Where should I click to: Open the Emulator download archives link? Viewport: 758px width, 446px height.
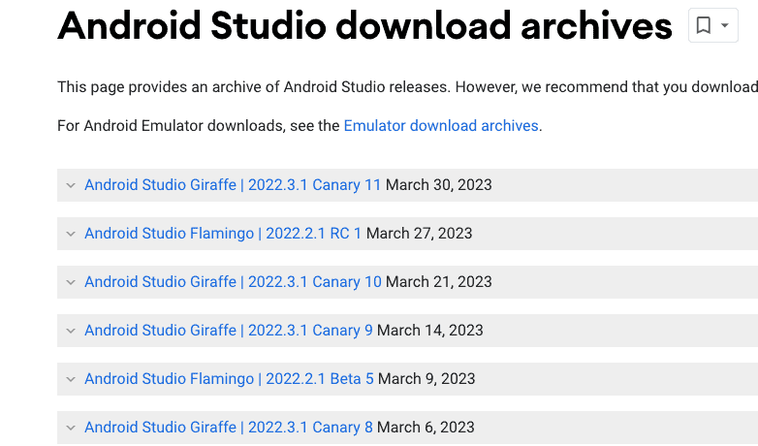pos(441,126)
